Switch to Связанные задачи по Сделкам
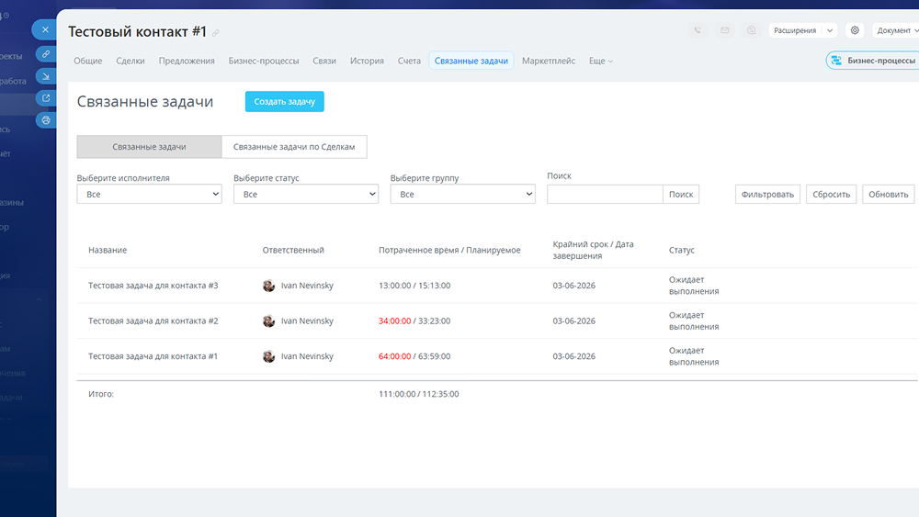The height and width of the screenshot is (517, 919). tap(294, 147)
